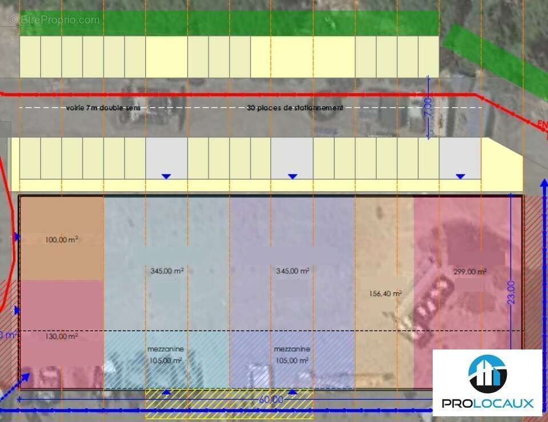This screenshot has width=548, height=422.
Task: Click the left blue up arrow on the yellow hatched strip
Action: click(x=166, y=392)
